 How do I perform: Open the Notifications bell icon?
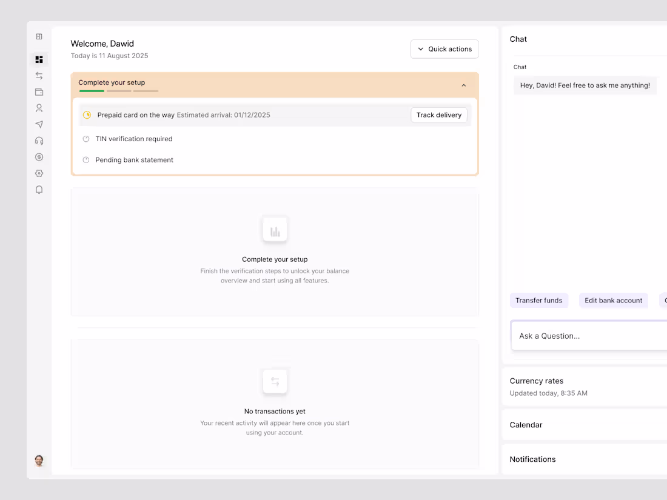[x=39, y=189]
